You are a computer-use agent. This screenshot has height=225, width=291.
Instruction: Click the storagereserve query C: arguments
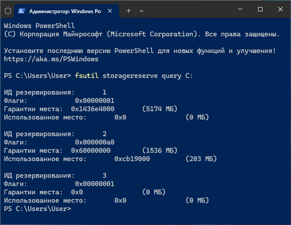[x=147, y=76]
